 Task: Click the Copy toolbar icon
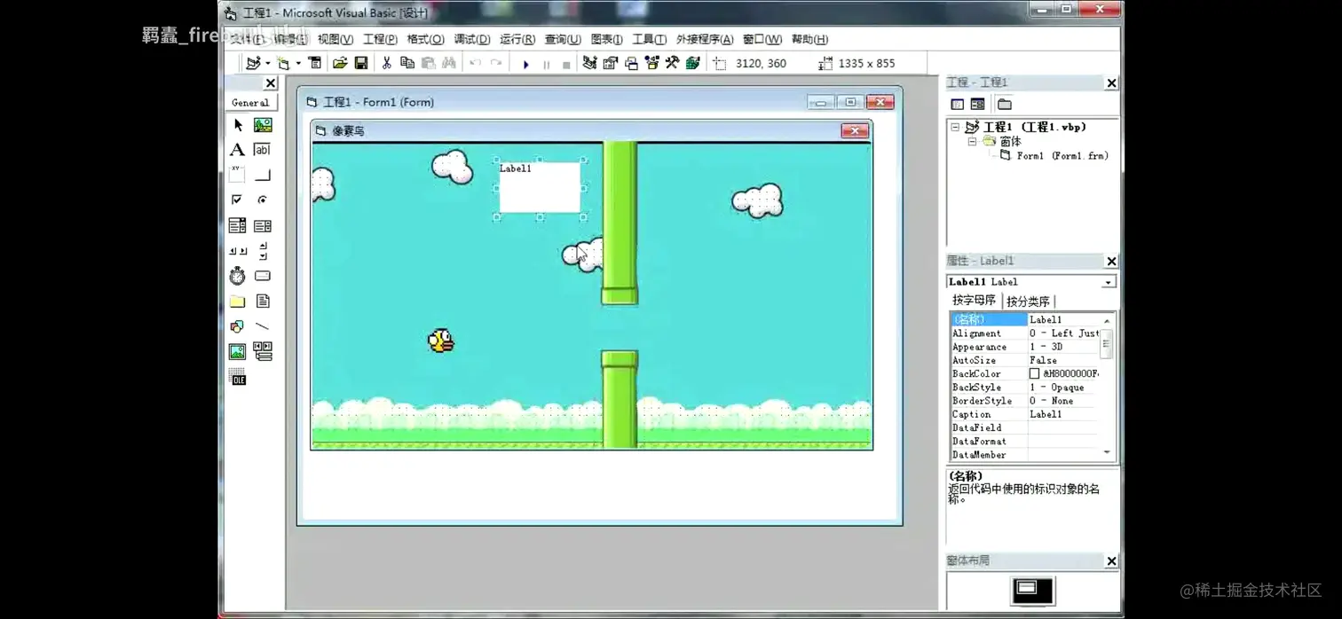[x=407, y=63]
